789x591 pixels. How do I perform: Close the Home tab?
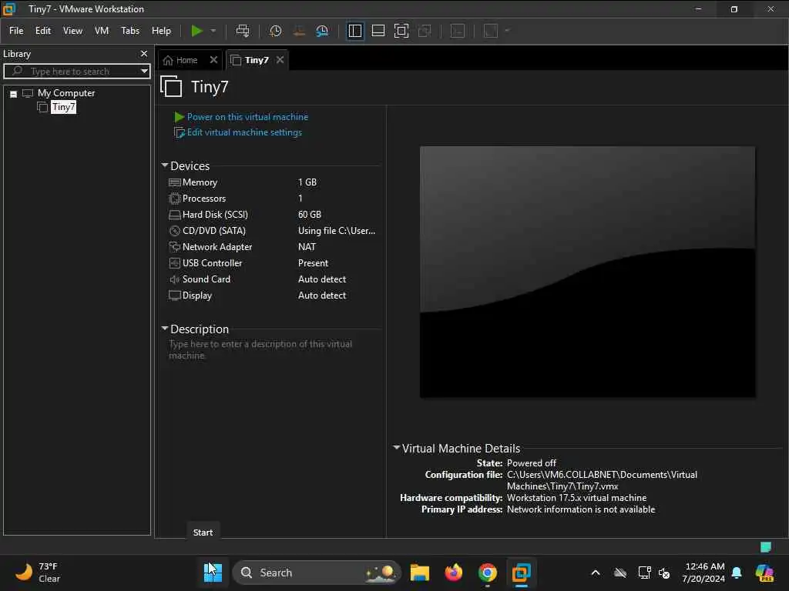tap(214, 60)
